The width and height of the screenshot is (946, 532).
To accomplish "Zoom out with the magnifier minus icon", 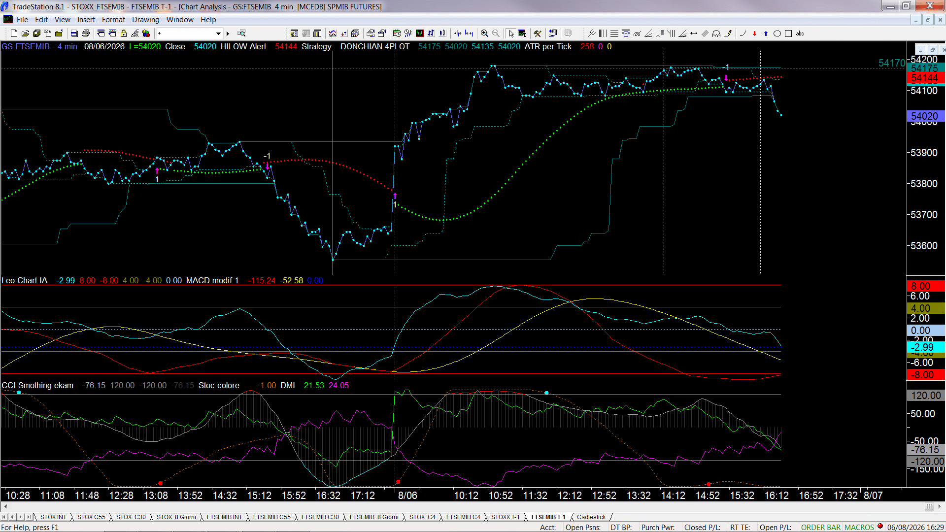I will coord(496,33).
